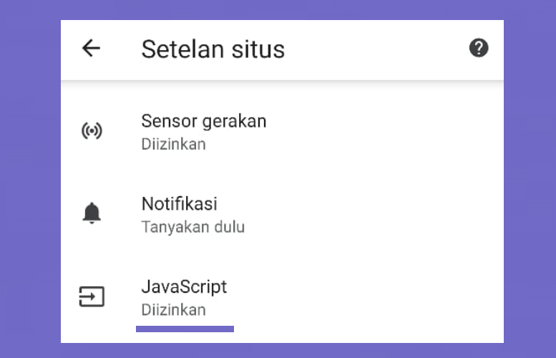The height and width of the screenshot is (358, 556).
Task: Click the motion sensor waves icon
Action: [92, 130]
